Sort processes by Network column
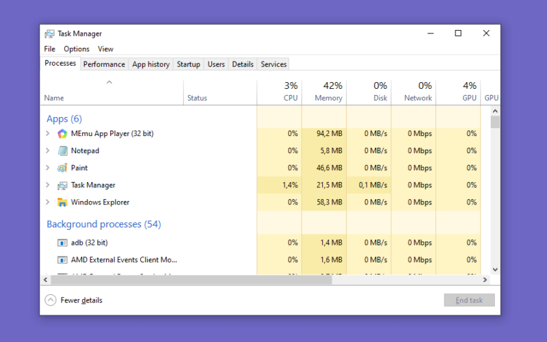The width and height of the screenshot is (547, 342). (x=414, y=92)
